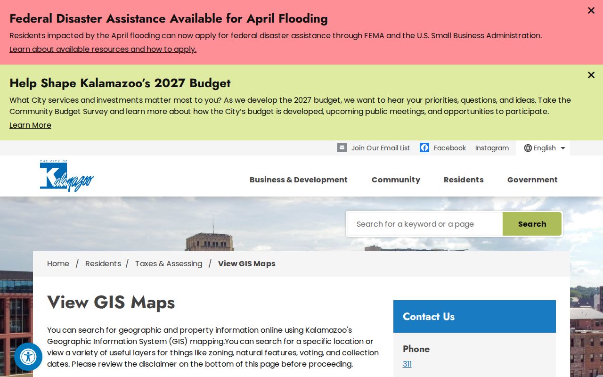The height and width of the screenshot is (377, 603).
Task: Expand the English language dropdown arrow
Action: [562, 148]
